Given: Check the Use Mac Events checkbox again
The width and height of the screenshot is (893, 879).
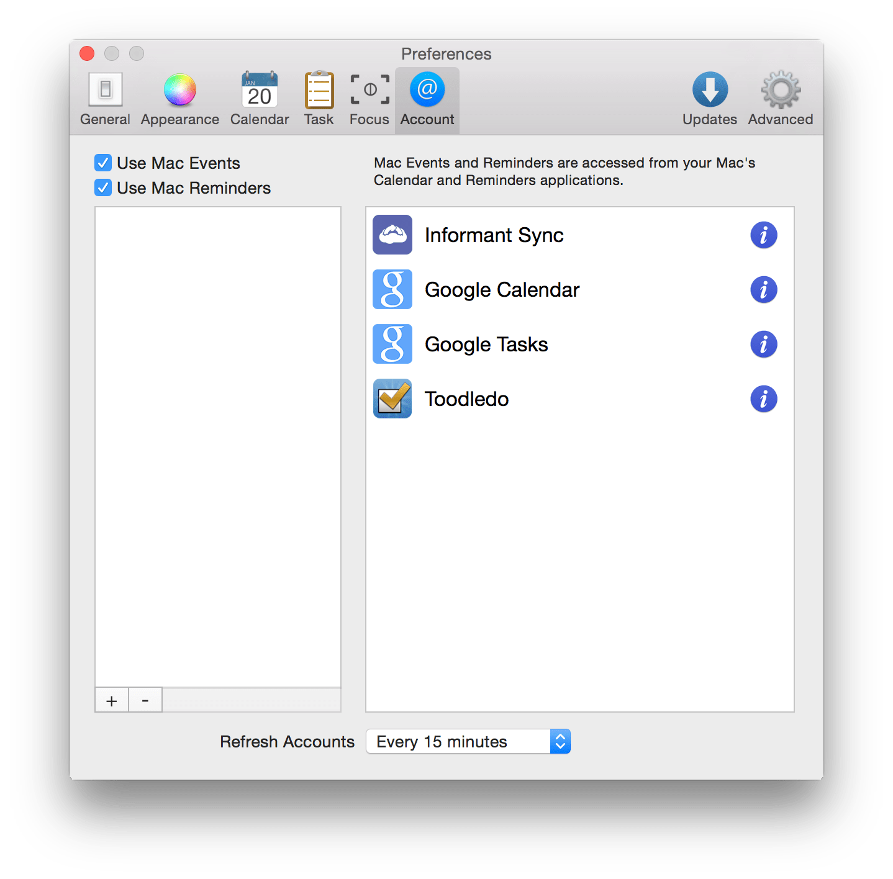Looking at the screenshot, I should click(103, 163).
